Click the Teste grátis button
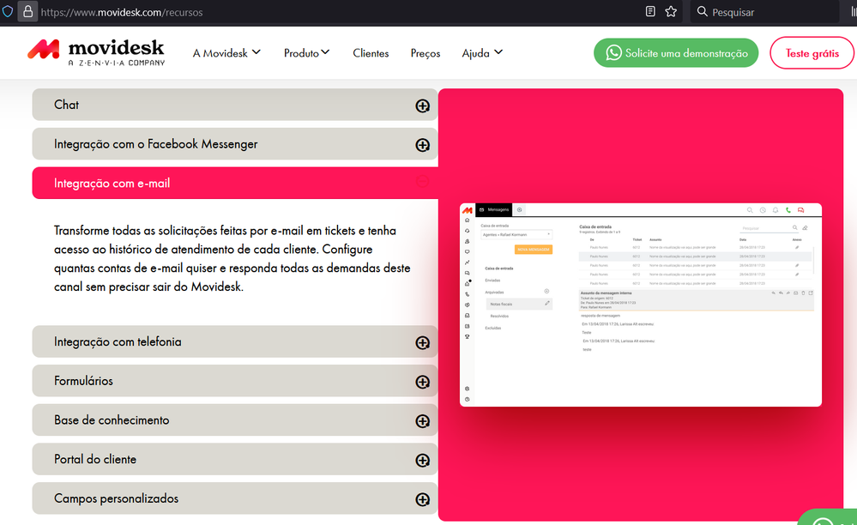Screen dimensions: 857x525 tap(812, 53)
